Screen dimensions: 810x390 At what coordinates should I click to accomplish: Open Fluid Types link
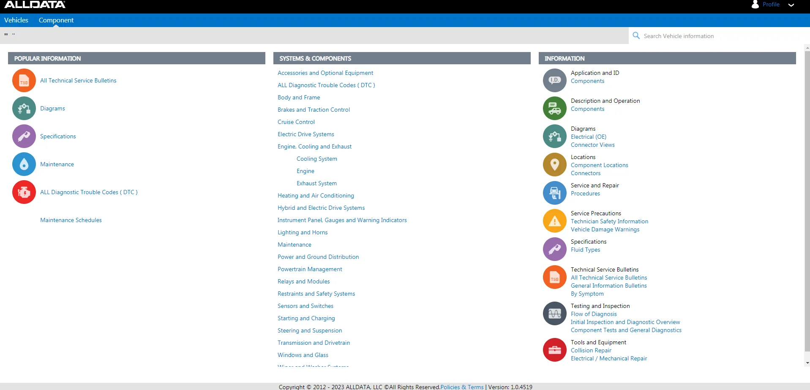[x=586, y=250]
